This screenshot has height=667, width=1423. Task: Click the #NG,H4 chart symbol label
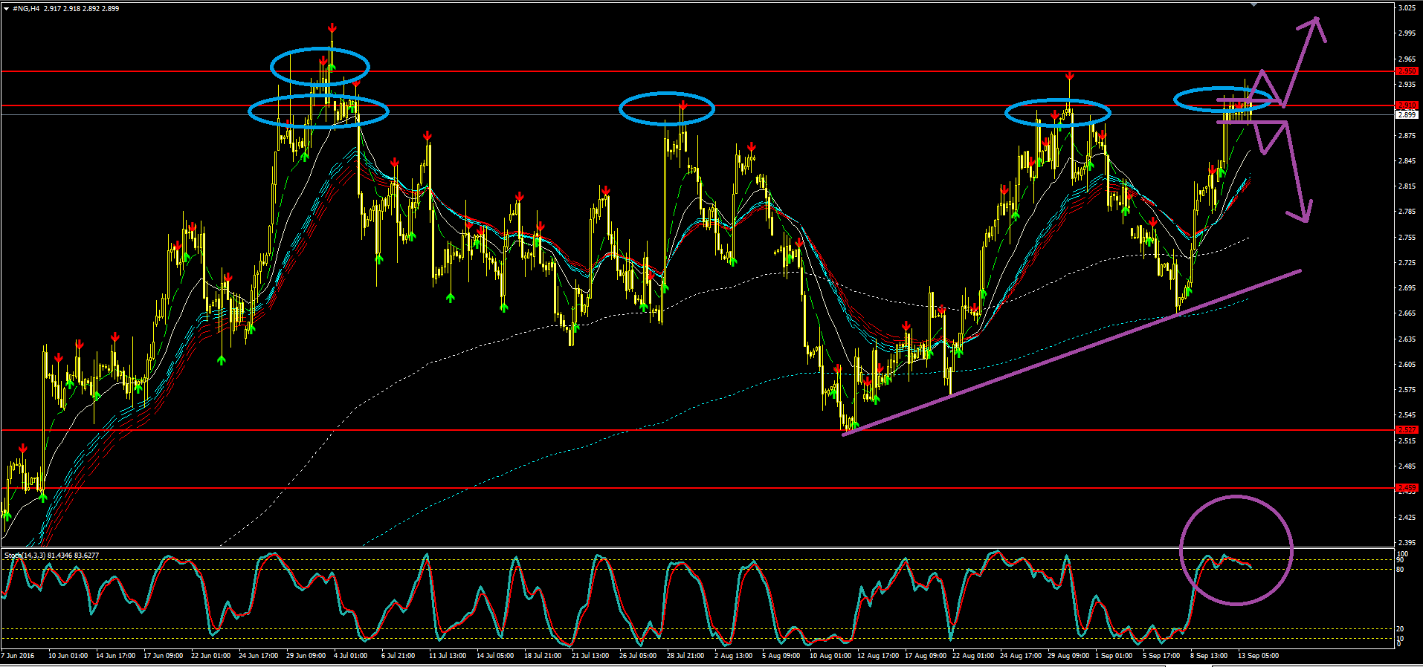[25, 9]
